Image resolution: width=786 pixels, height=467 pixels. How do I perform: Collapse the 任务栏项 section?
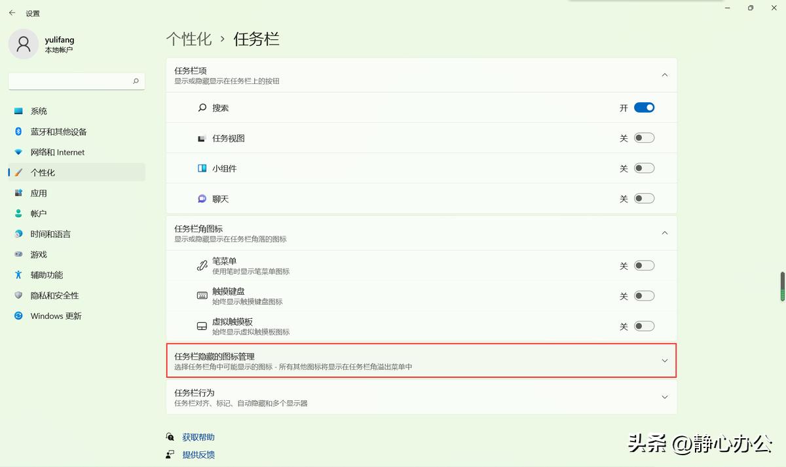[x=664, y=75]
